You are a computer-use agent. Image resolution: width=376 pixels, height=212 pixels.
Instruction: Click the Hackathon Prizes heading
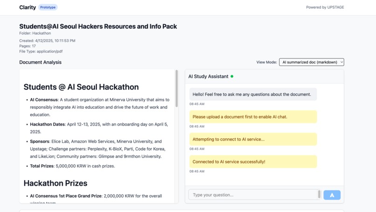tap(56, 183)
